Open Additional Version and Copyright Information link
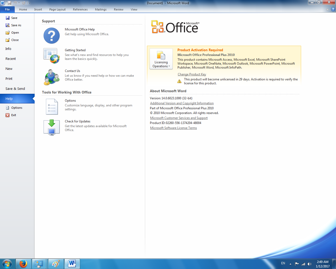Screen dimensions: 336x269 click(x=182, y=103)
